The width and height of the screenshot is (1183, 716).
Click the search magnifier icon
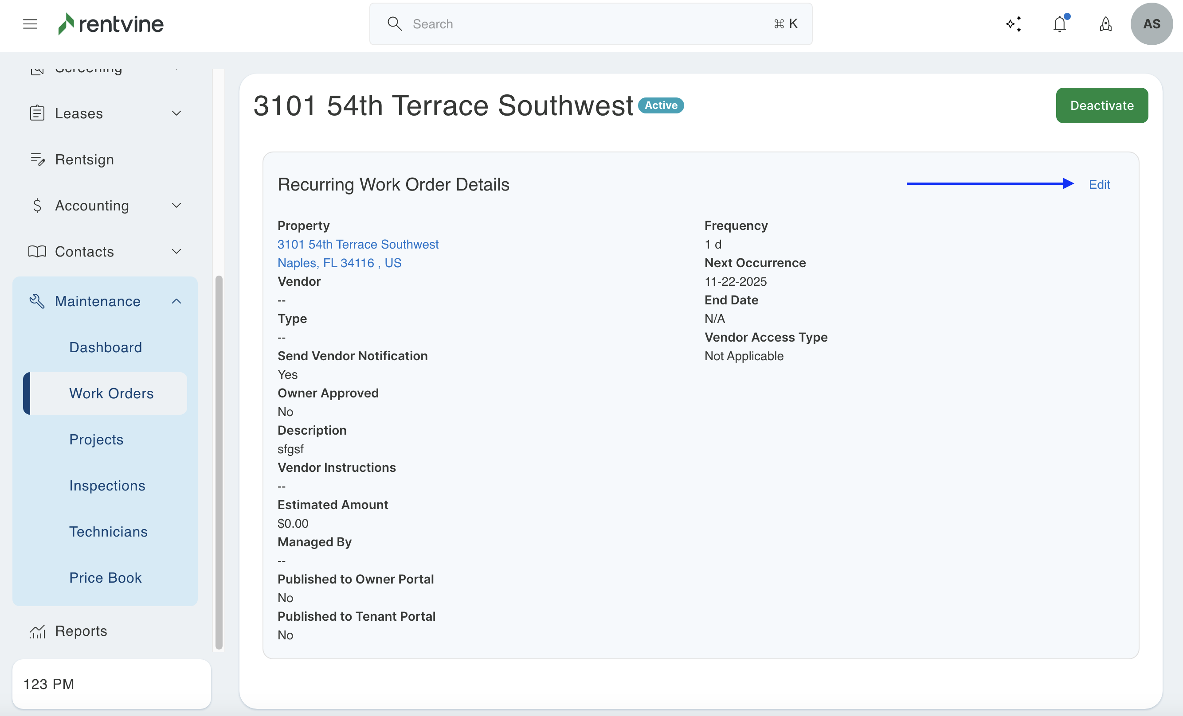click(394, 24)
